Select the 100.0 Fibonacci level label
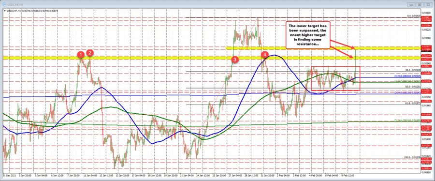Image resolution: width=435 pixels, height=181 pixels. [x=412, y=157]
